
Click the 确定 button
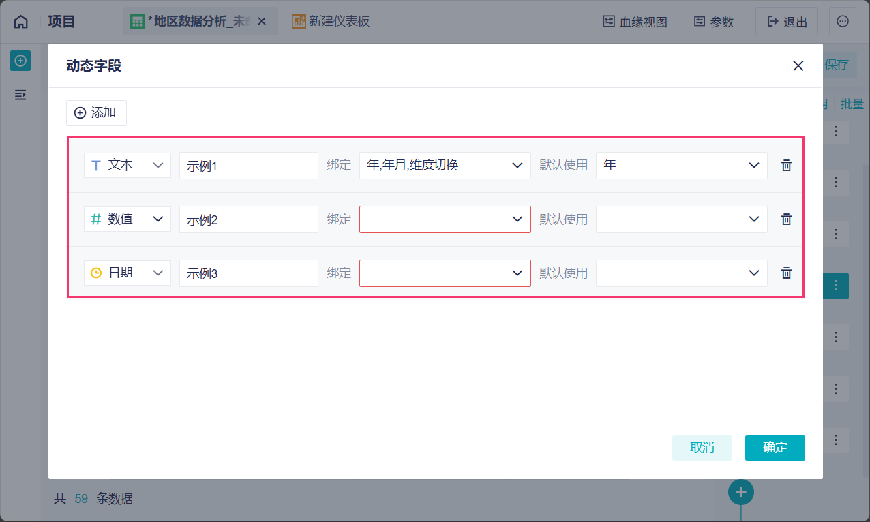(x=775, y=448)
